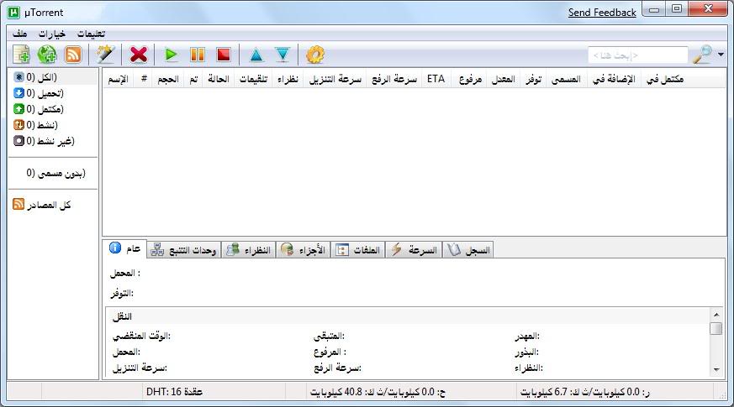The image size is (734, 407).
Task: Switch to the النظراء peers tab
Action: [x=249, y=250]
